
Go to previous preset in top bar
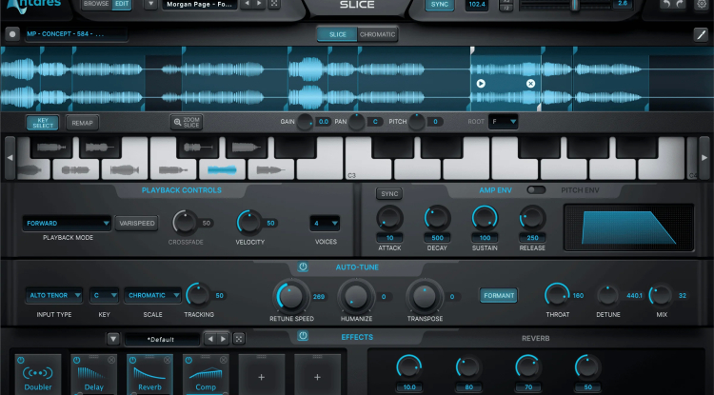pyautogui.click(x=247, y=4)
